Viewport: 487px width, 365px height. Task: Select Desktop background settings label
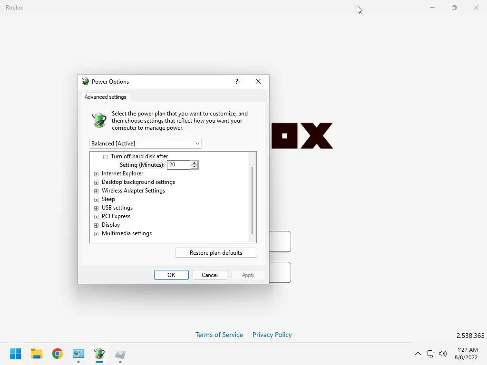(x=138, y=182)
